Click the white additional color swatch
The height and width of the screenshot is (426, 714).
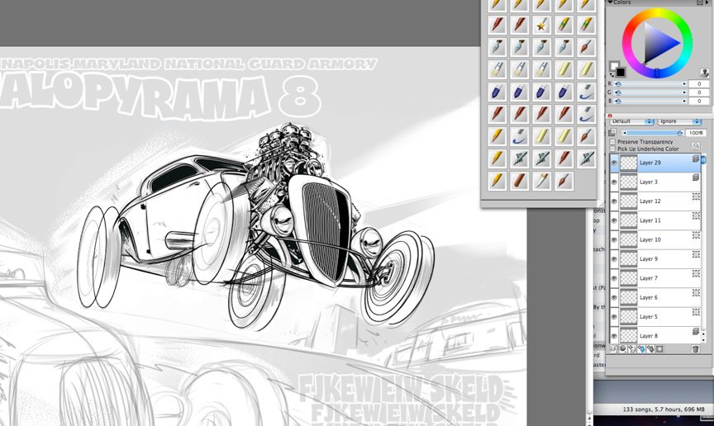[x=614, y=66]
